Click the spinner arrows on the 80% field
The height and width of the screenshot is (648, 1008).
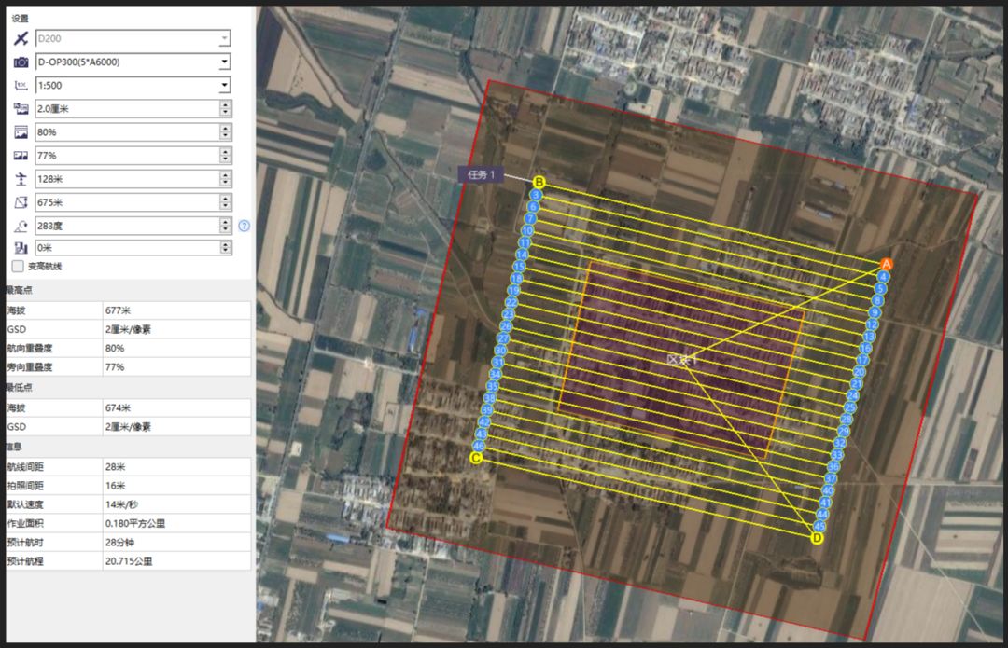(x=225, y=132)
